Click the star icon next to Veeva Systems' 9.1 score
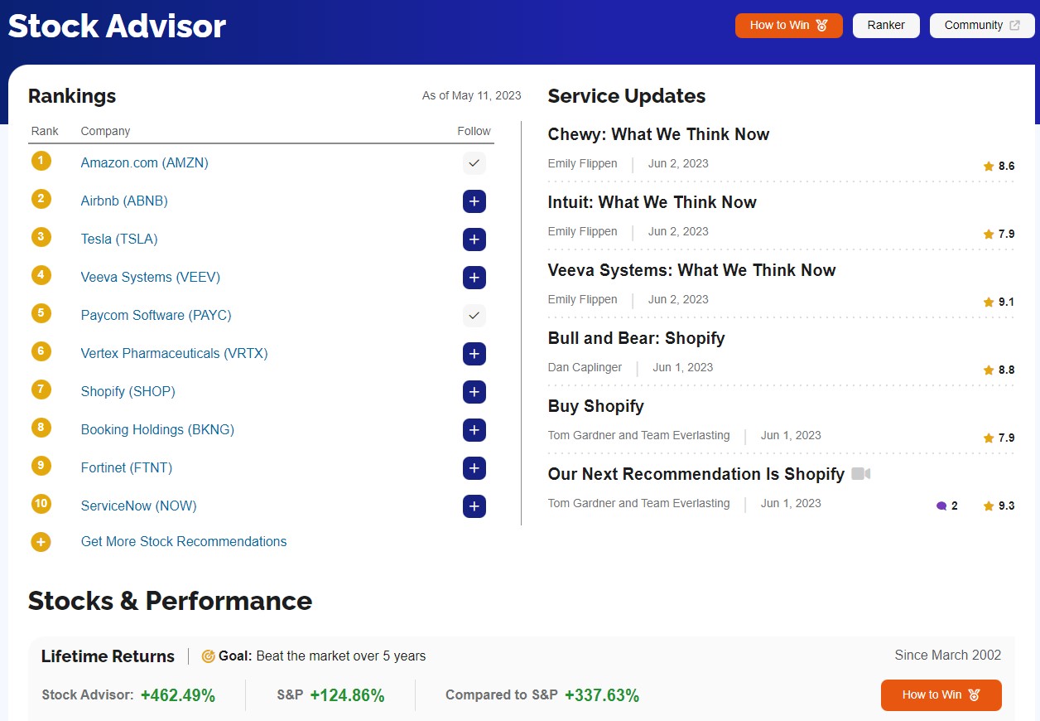This screenshot has width=1040, height=721. pyautogui.click(x=987, y=302)
